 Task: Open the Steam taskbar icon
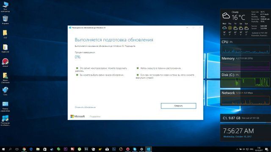52,149
